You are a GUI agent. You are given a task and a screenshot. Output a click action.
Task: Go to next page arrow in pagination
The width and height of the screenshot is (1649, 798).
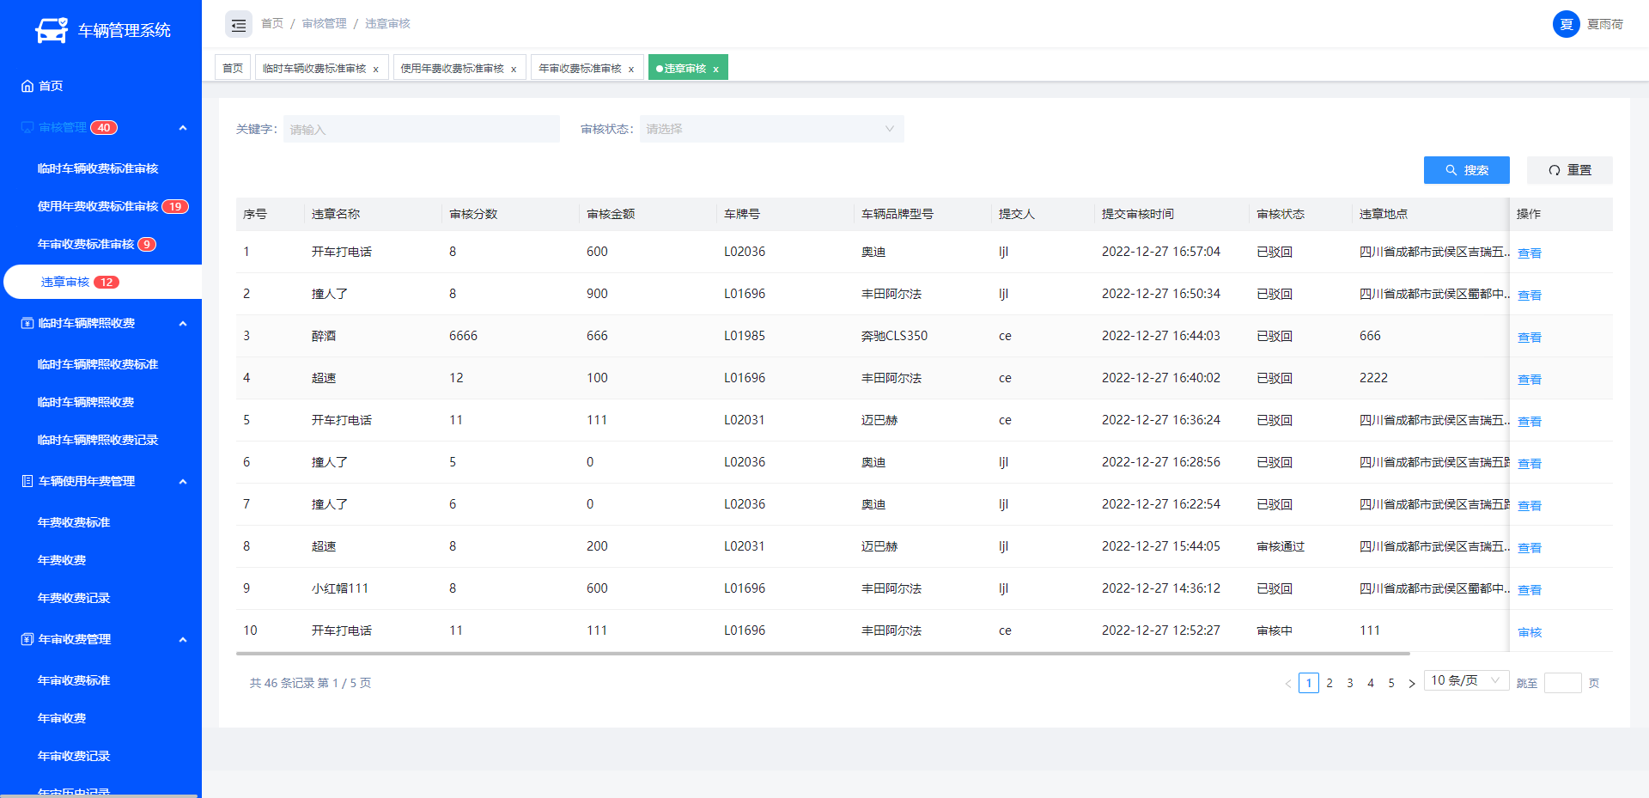tap(1411, 684)
